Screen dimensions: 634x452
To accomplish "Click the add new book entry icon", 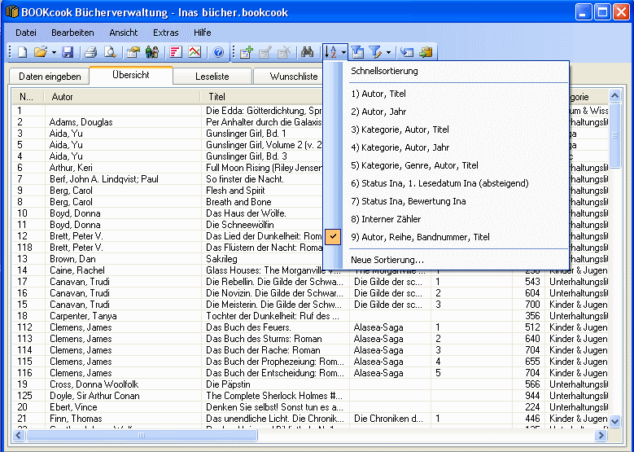I will pyautogui.click(x=246, y=53).
